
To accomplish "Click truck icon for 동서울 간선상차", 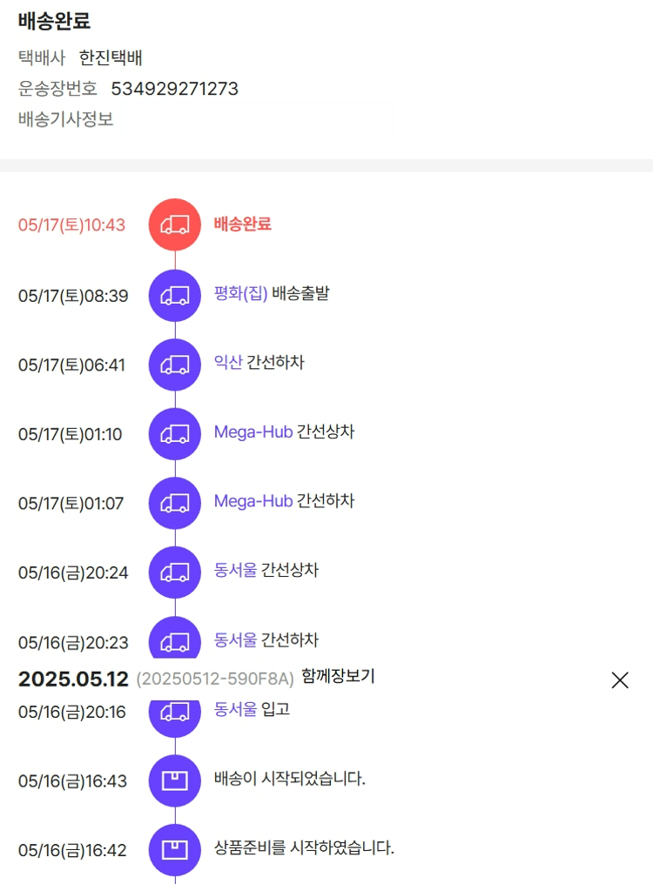I will coord(175,573).
